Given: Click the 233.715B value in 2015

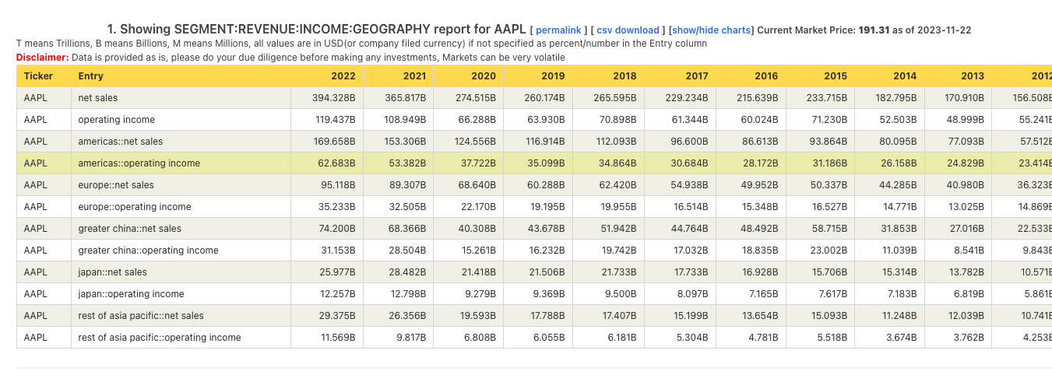Looking at the screenshot, I should coord(826,98).
